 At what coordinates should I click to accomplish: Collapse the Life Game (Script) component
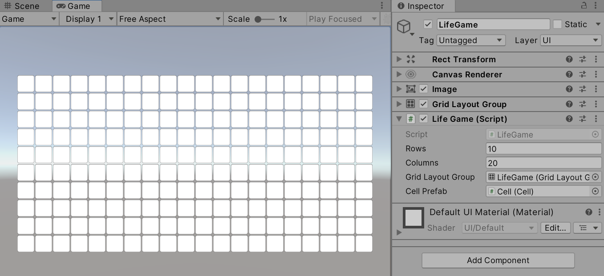(399, 119)
